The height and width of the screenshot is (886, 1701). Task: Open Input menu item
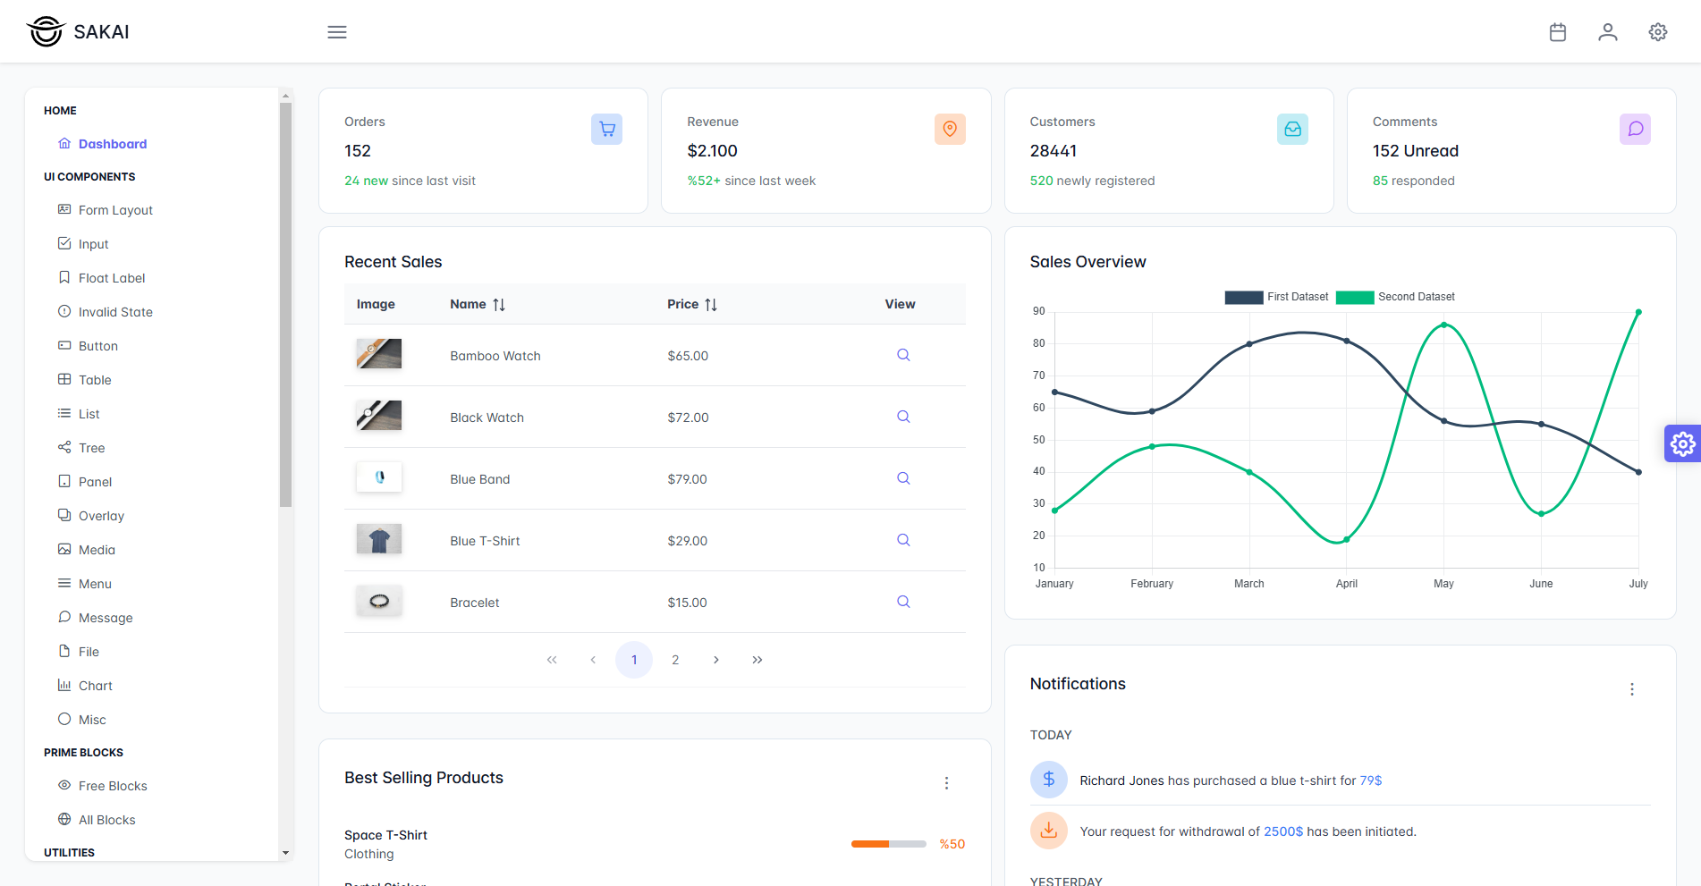(x=83, y=244)
